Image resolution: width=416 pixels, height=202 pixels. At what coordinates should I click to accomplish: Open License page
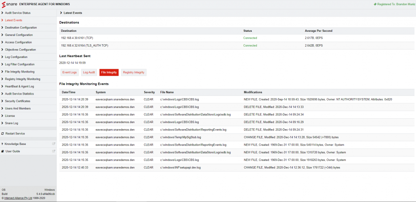click(10, 116)
